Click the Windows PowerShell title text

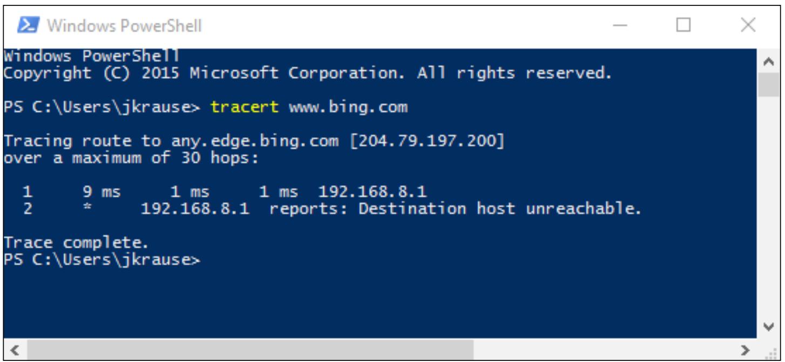pyautogui.click(x=125, y=25)
